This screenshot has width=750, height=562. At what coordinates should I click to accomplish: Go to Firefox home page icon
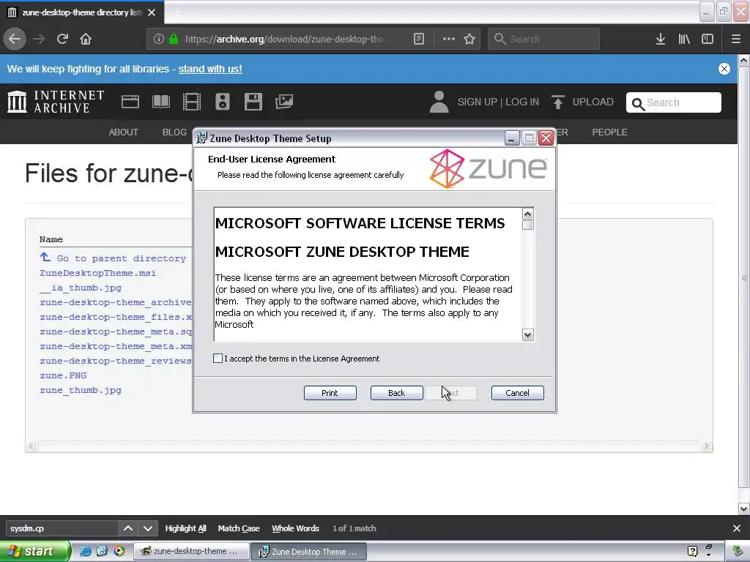tap(86, 39)
